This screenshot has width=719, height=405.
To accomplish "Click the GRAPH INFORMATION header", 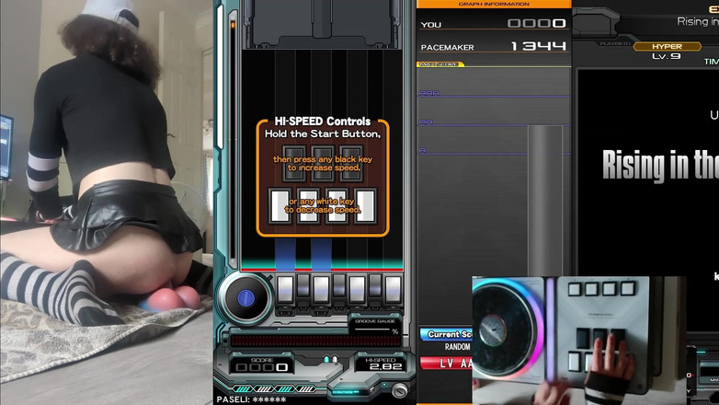I will tap(494, 4).
